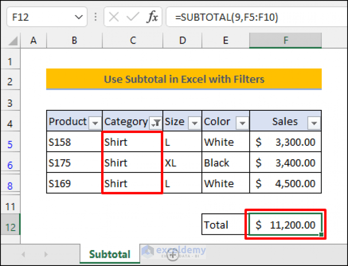The image size is (348, 266).
Task: Click the Insert Function fx icon
Action: pyautogui.click(x=152, y=17)
